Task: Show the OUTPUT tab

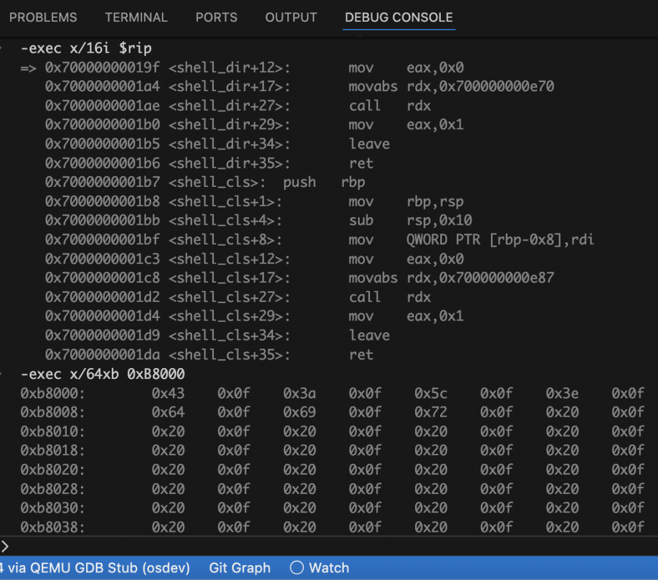Action: [291, 17]
